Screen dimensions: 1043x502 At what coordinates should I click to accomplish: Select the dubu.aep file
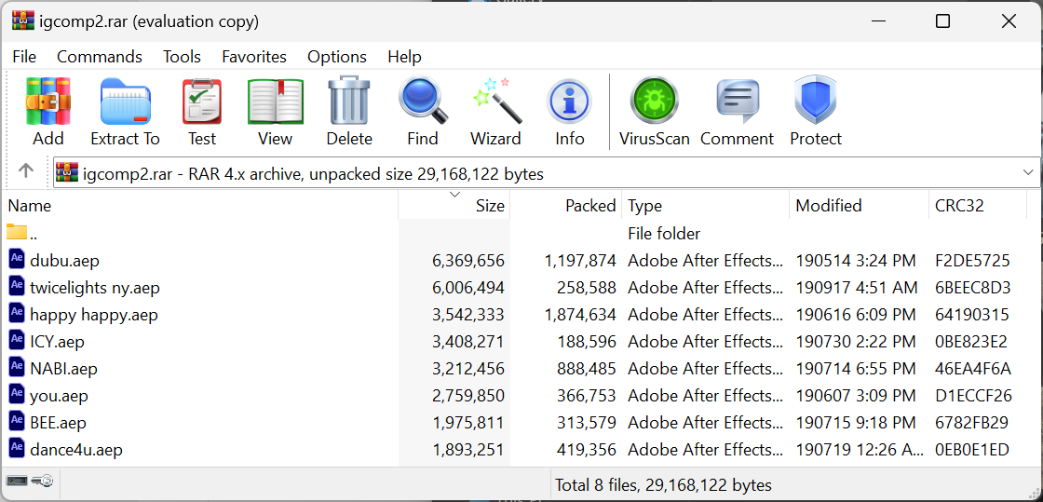point(64,260)
